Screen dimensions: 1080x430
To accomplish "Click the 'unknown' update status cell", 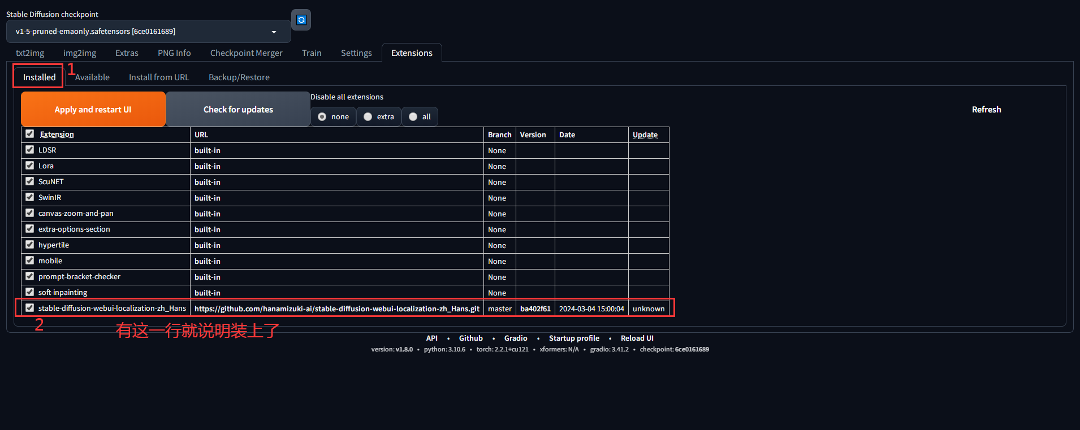I will tap(649, 309).
